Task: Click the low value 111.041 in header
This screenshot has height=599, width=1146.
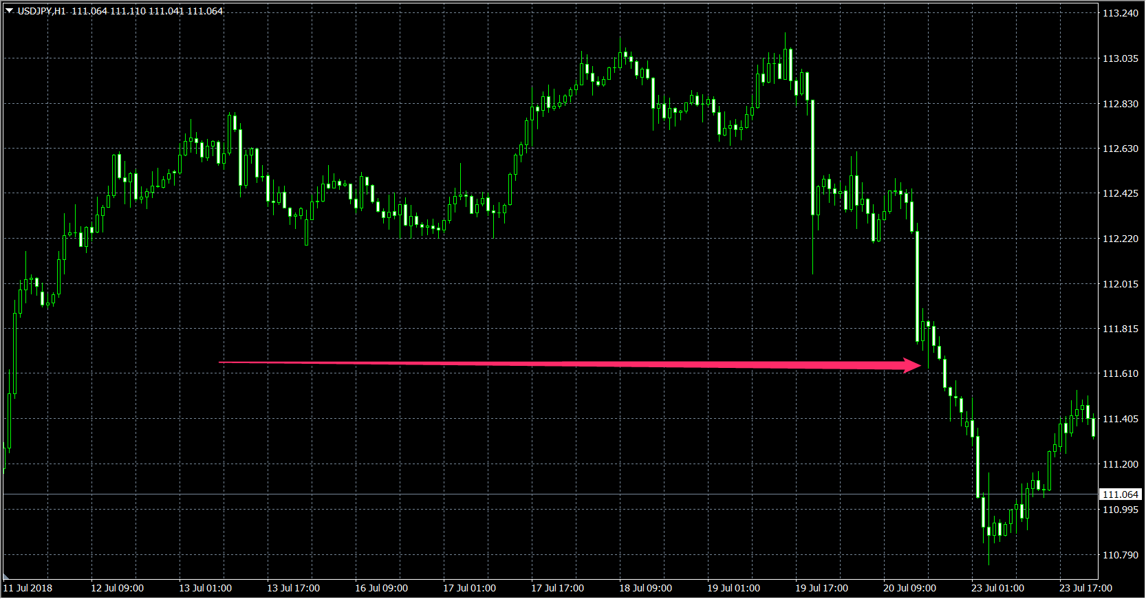Action: [166, 11]
